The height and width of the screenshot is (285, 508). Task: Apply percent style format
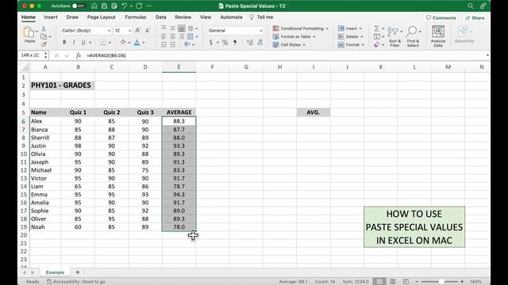point(225,42)
